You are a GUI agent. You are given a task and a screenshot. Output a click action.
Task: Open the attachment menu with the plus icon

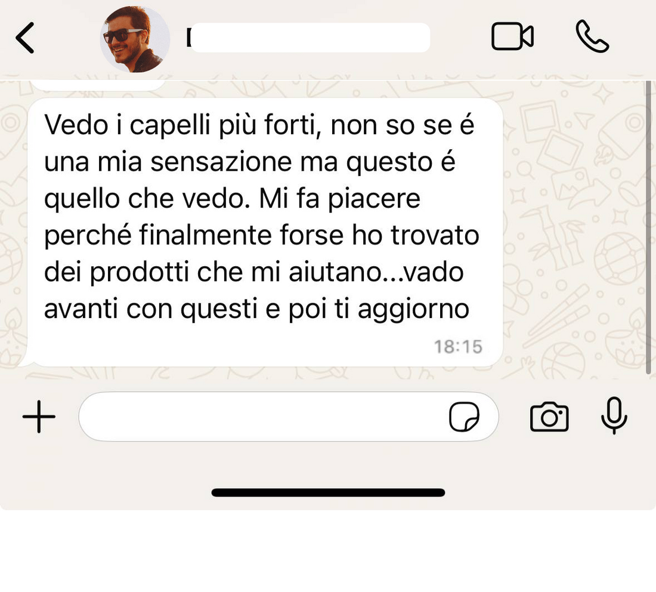39,416
